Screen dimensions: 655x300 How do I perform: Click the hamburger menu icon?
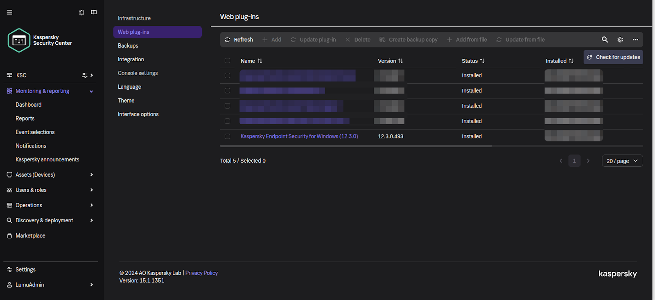click(9, 12)
